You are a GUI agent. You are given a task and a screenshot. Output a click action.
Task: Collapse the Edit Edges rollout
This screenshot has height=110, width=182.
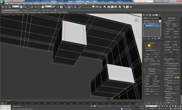[x=152, y=71]
